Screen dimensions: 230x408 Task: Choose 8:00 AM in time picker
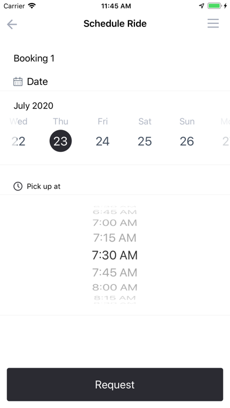[115, 287]
